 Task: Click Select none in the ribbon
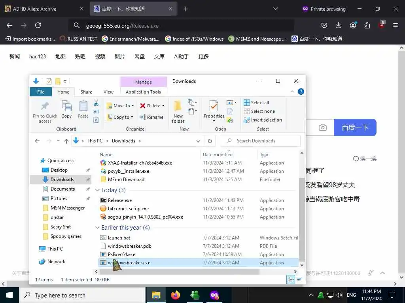coord(259,111)
